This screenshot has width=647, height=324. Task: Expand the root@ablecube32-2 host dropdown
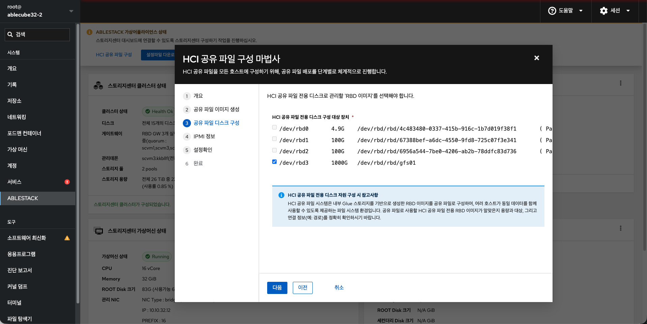click(x=71, y=11)
